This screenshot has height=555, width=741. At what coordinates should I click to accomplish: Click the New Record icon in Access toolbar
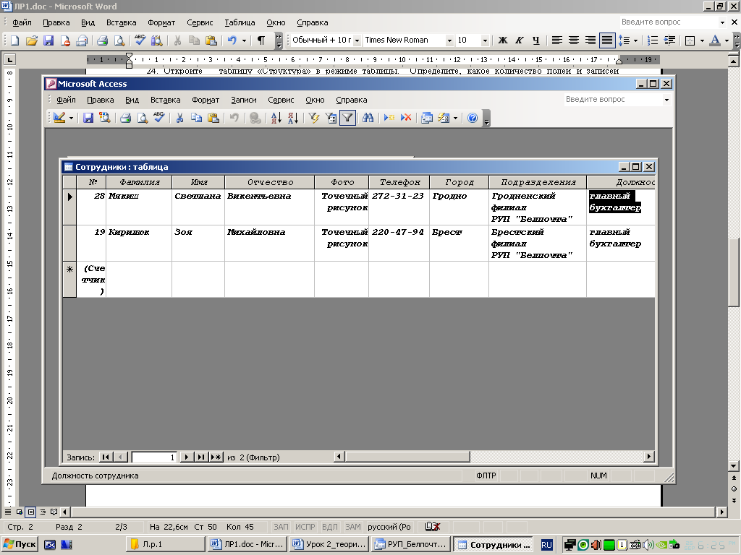pyautogui.click(x=389, y=118)
